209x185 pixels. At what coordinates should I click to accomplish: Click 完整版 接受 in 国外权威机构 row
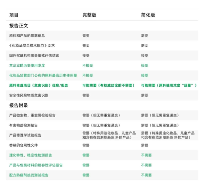click(x=86, y=55)
